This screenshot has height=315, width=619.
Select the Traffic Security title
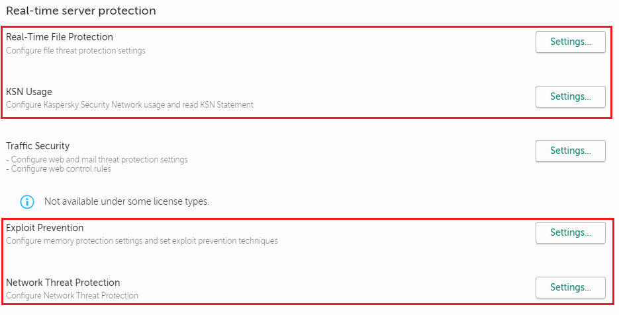point(38,146)
